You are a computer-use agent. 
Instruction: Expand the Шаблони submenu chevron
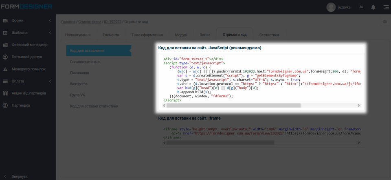tap(50, 33)
